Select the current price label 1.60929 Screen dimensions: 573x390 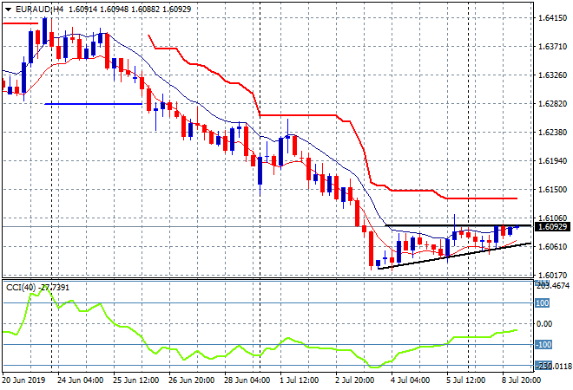pos(552,227)
